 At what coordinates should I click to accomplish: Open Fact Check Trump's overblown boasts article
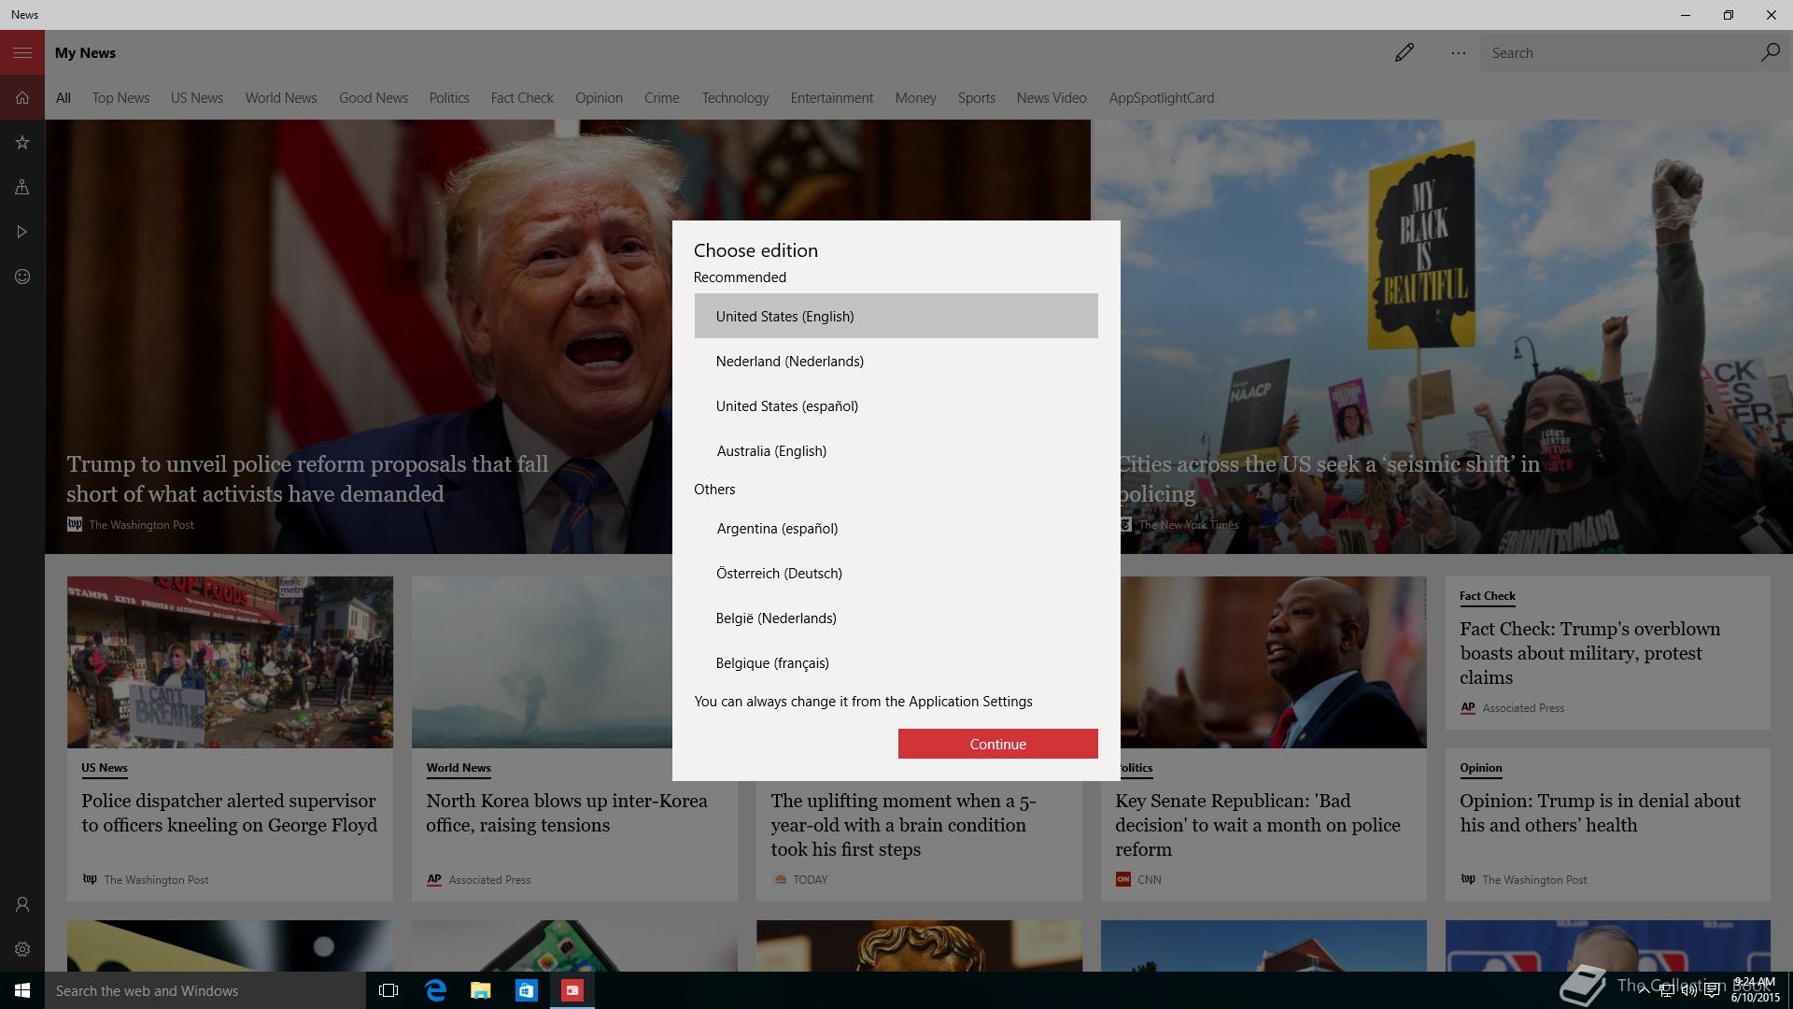[x=1590, y=653]
